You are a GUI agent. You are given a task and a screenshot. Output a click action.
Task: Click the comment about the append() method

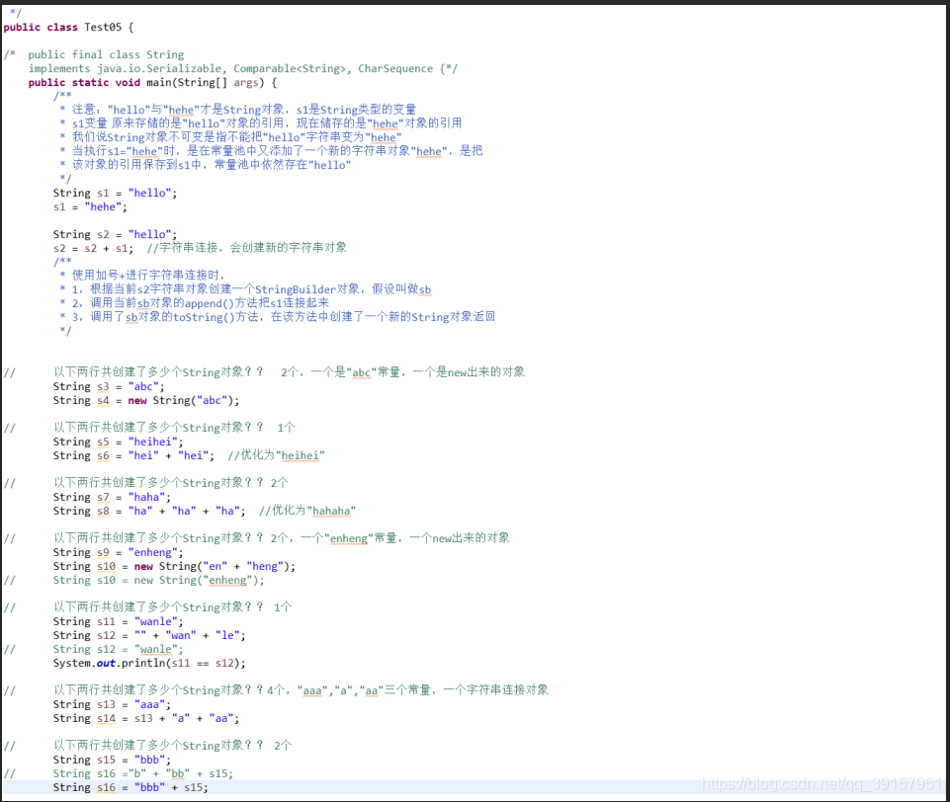pos(194,303)
